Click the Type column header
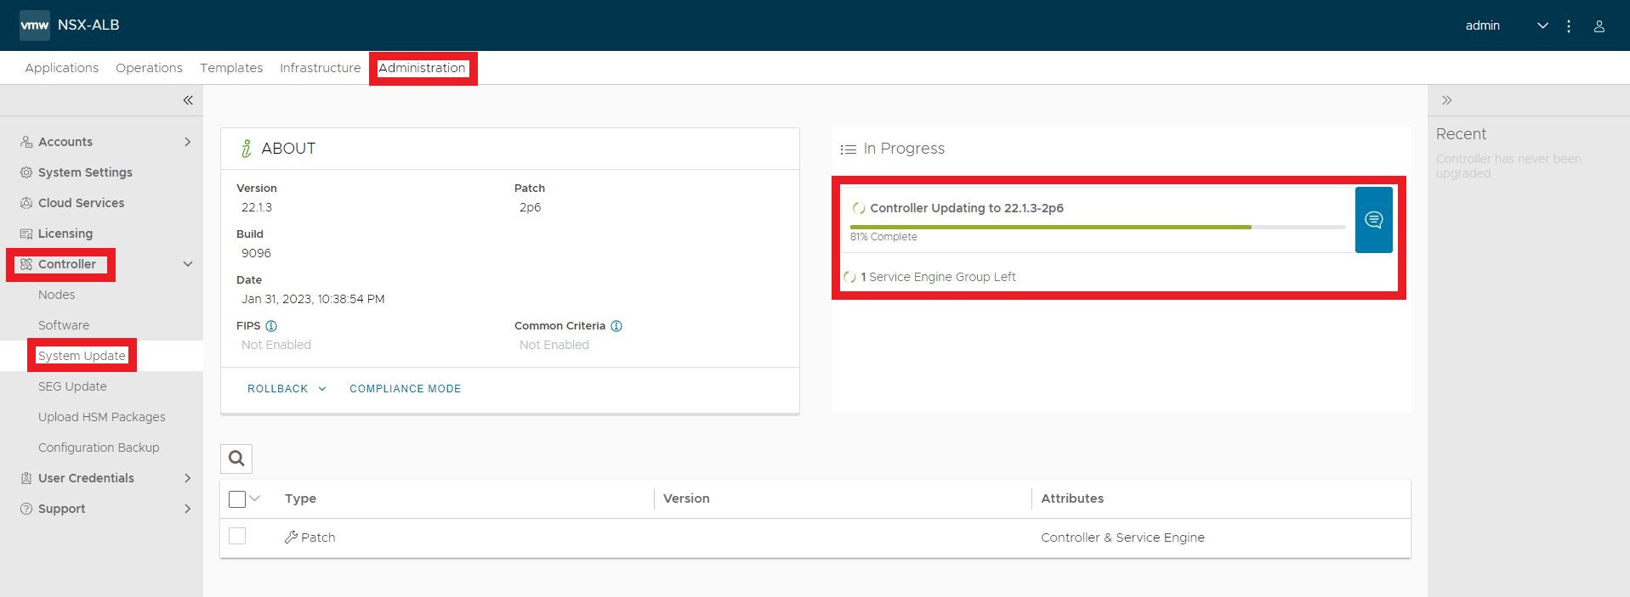The height and width of the screenshot is (597, 1630). point(300,498)
